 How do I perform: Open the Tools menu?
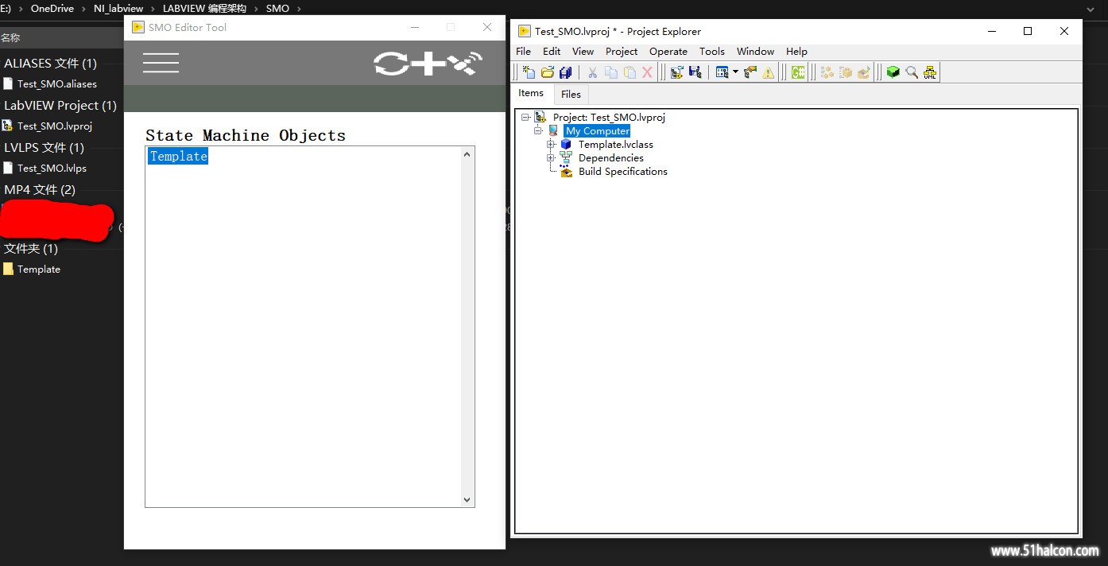712,51
